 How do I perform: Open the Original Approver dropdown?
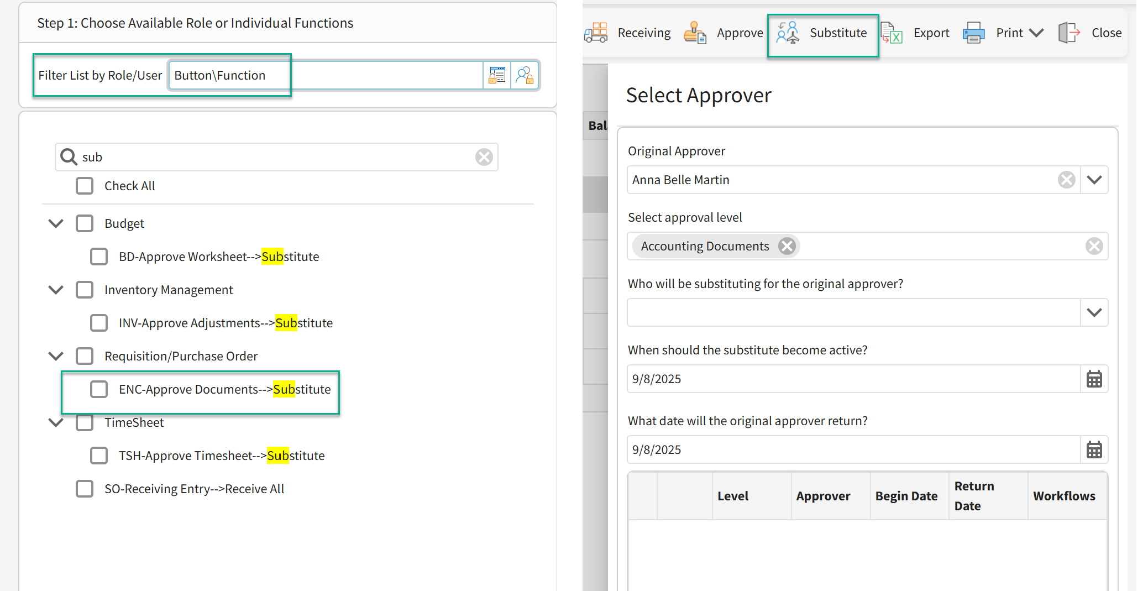pos(1094,180)
